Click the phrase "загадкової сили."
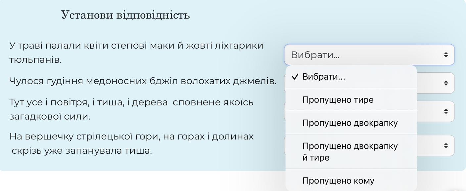The height and width of the screenshot is (191, 466). (50, 117)
